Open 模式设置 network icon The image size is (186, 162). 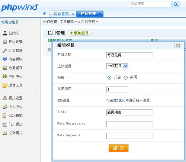tap(5, 98)
